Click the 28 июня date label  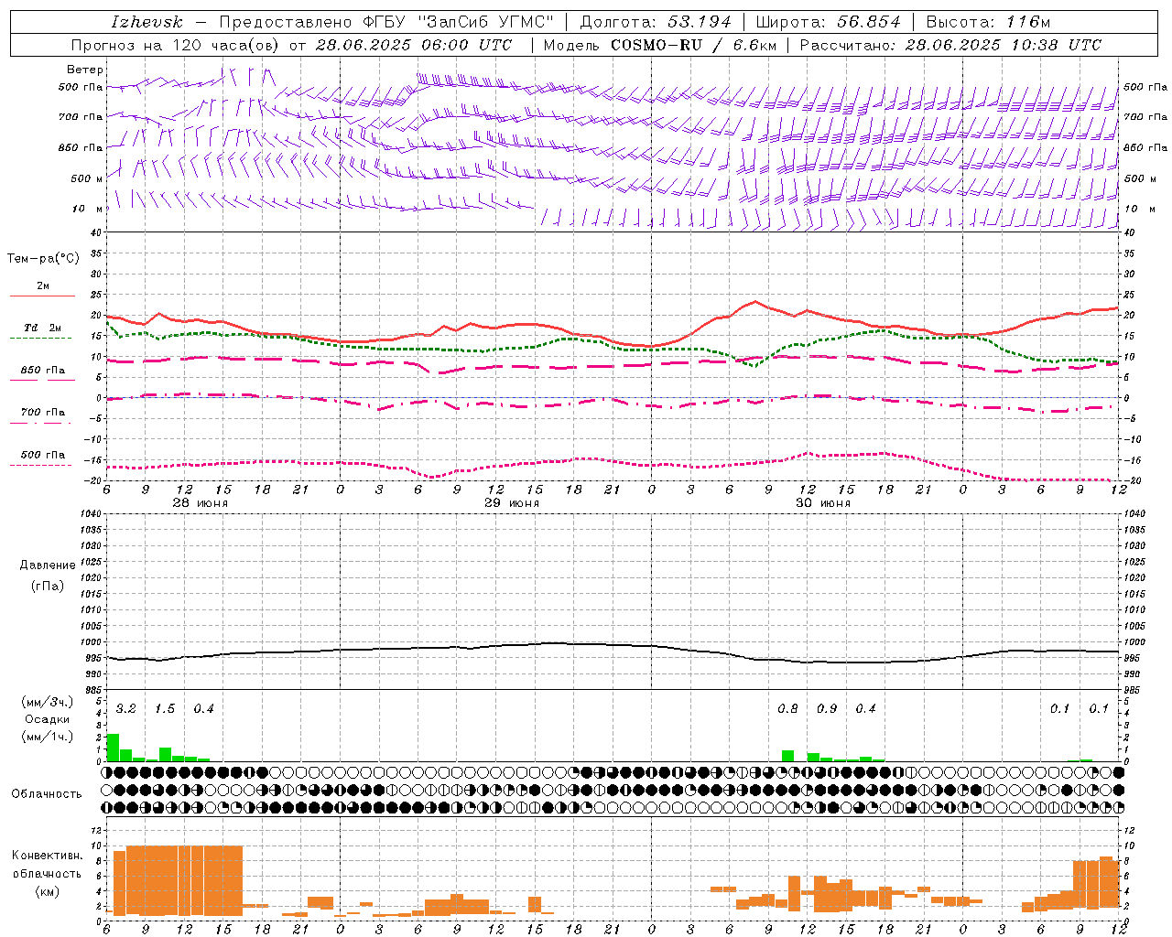tap(201, 503)
